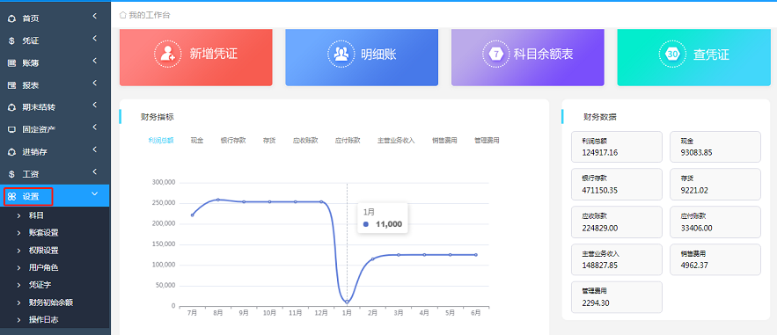Switch to the 应收账款 indicator tab
This screenshot has width=777, height=335.
(305, 141)
